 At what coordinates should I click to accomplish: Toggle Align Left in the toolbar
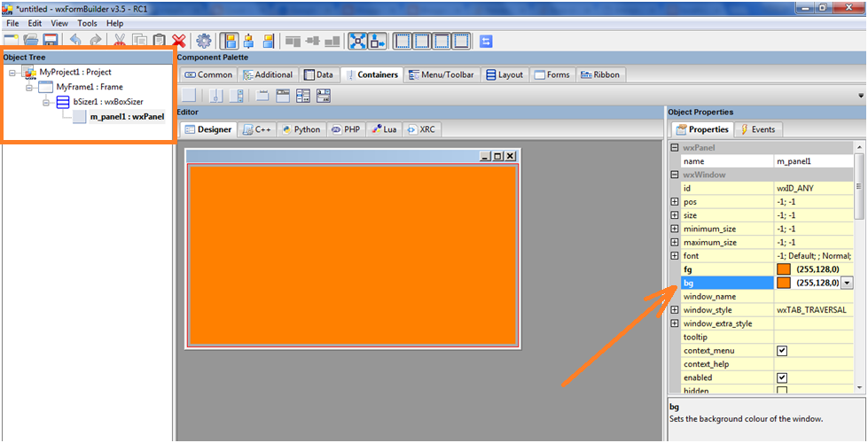click(x=230, y=41)
